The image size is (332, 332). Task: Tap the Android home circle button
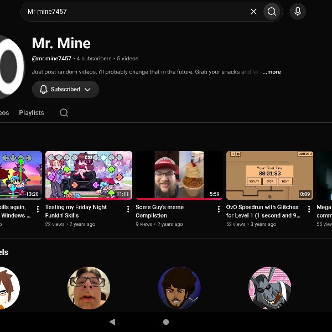(x=166, y=322)
